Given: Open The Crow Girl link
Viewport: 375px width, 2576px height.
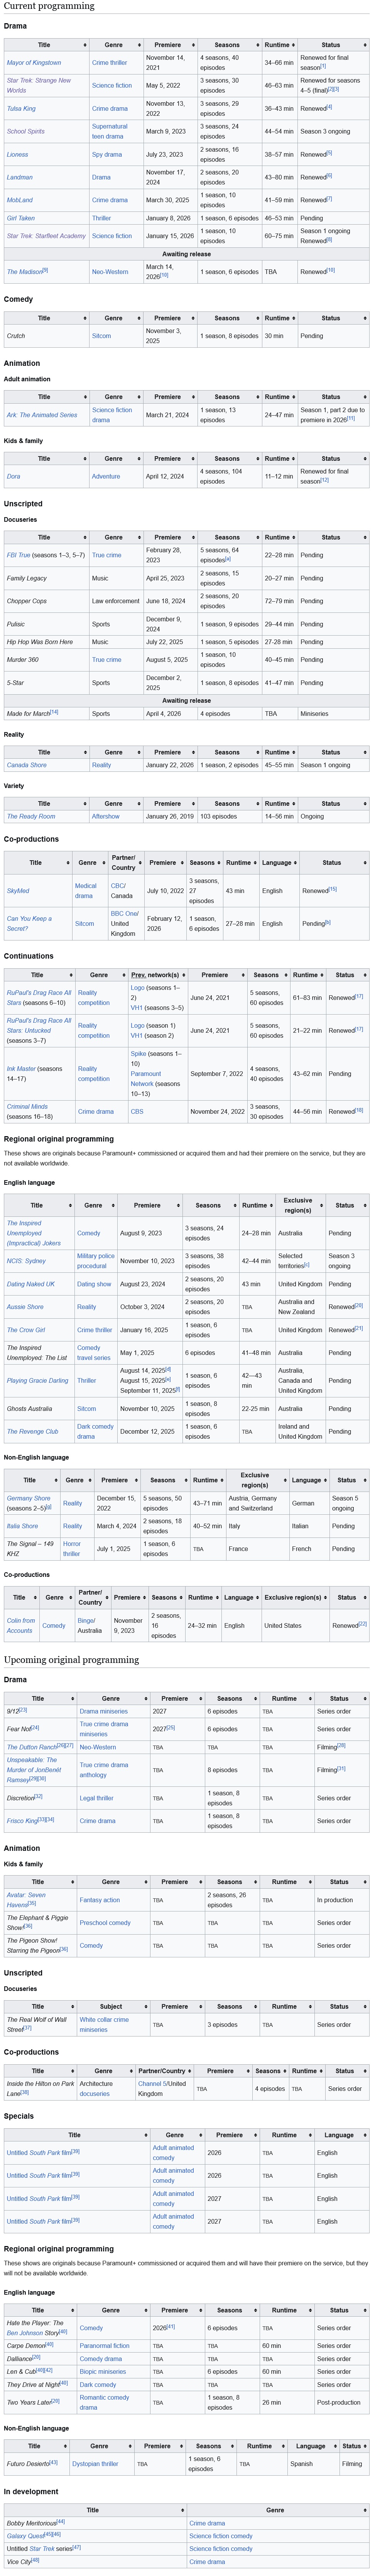Looking at the screenshot, I should tap(26, 1330).
